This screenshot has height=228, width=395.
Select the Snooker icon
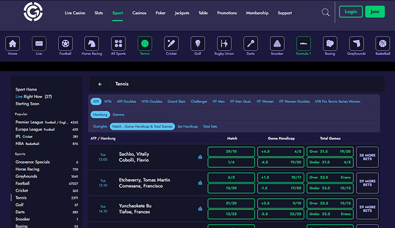pyautogui.click(x=277, y=43)
